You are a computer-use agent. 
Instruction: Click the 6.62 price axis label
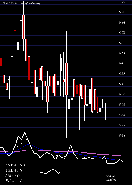click(122, 43)
